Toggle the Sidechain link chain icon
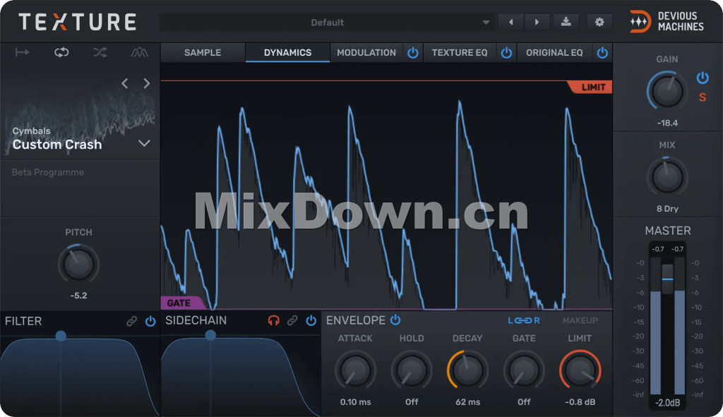Screen dimensions: 723x417 click(292, 320)
